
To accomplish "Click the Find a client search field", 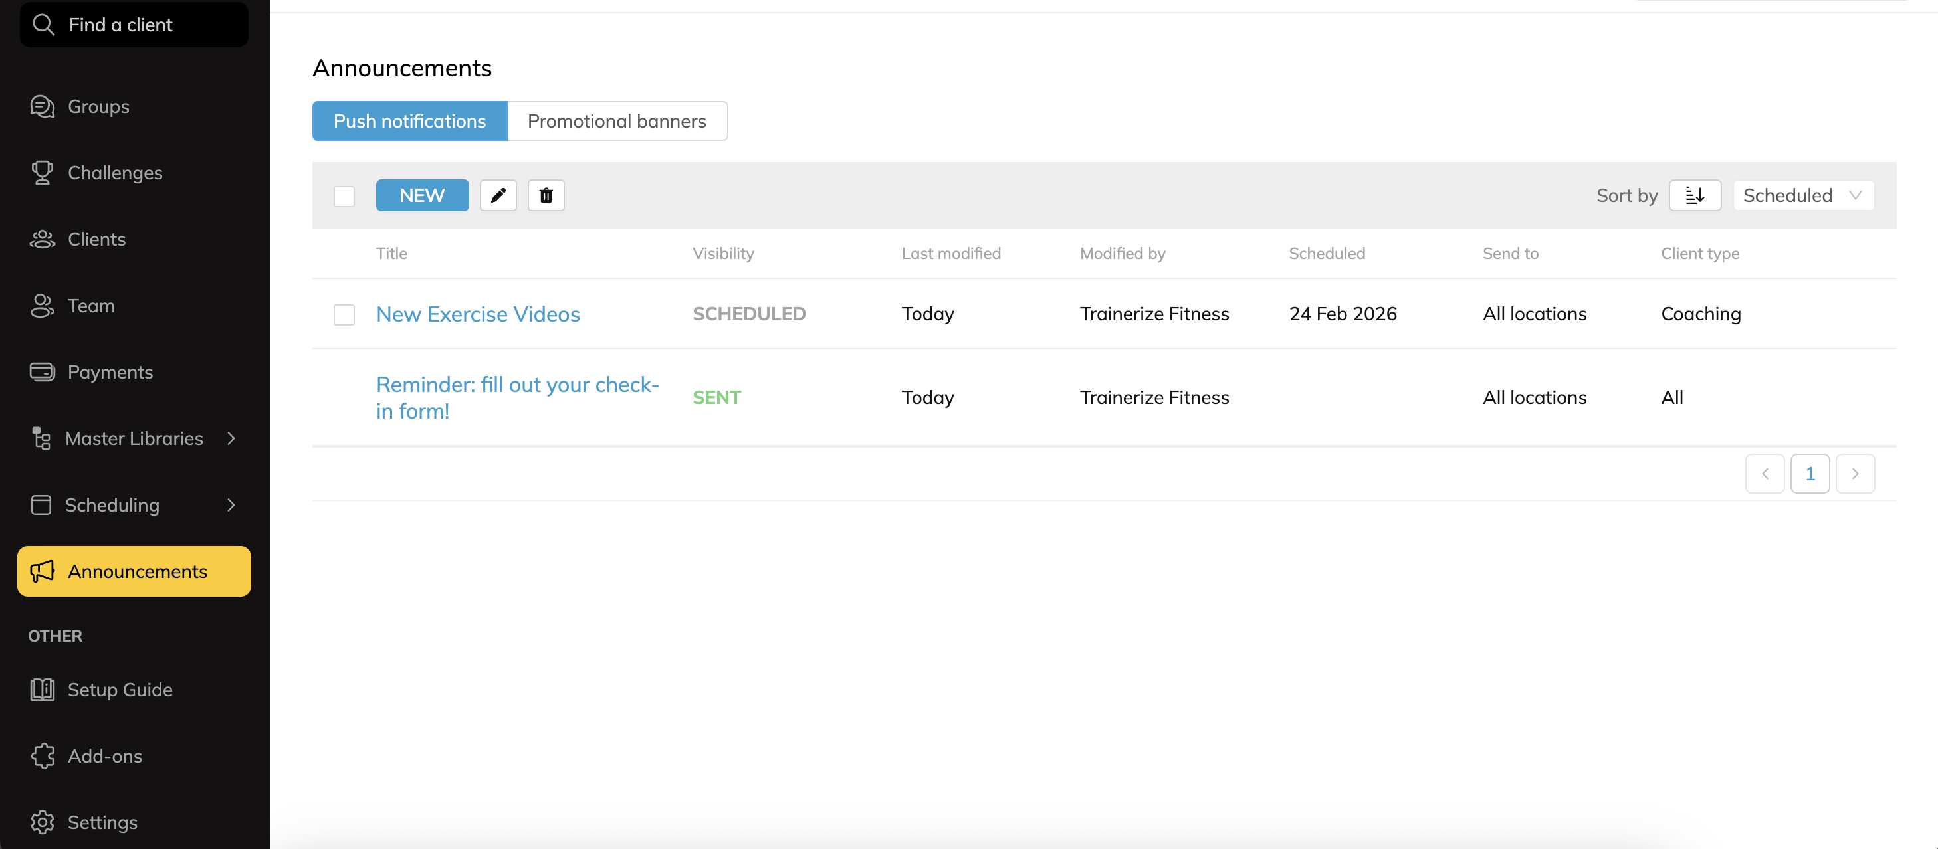I will pos(134,25).
